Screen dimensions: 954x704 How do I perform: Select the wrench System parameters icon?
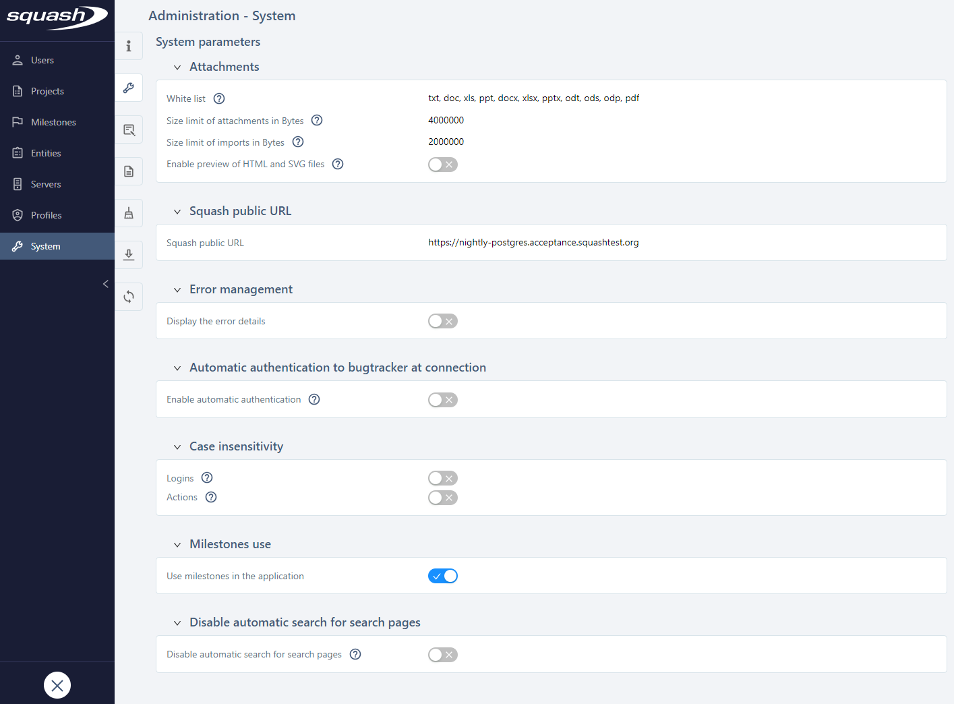click(129, 88)
